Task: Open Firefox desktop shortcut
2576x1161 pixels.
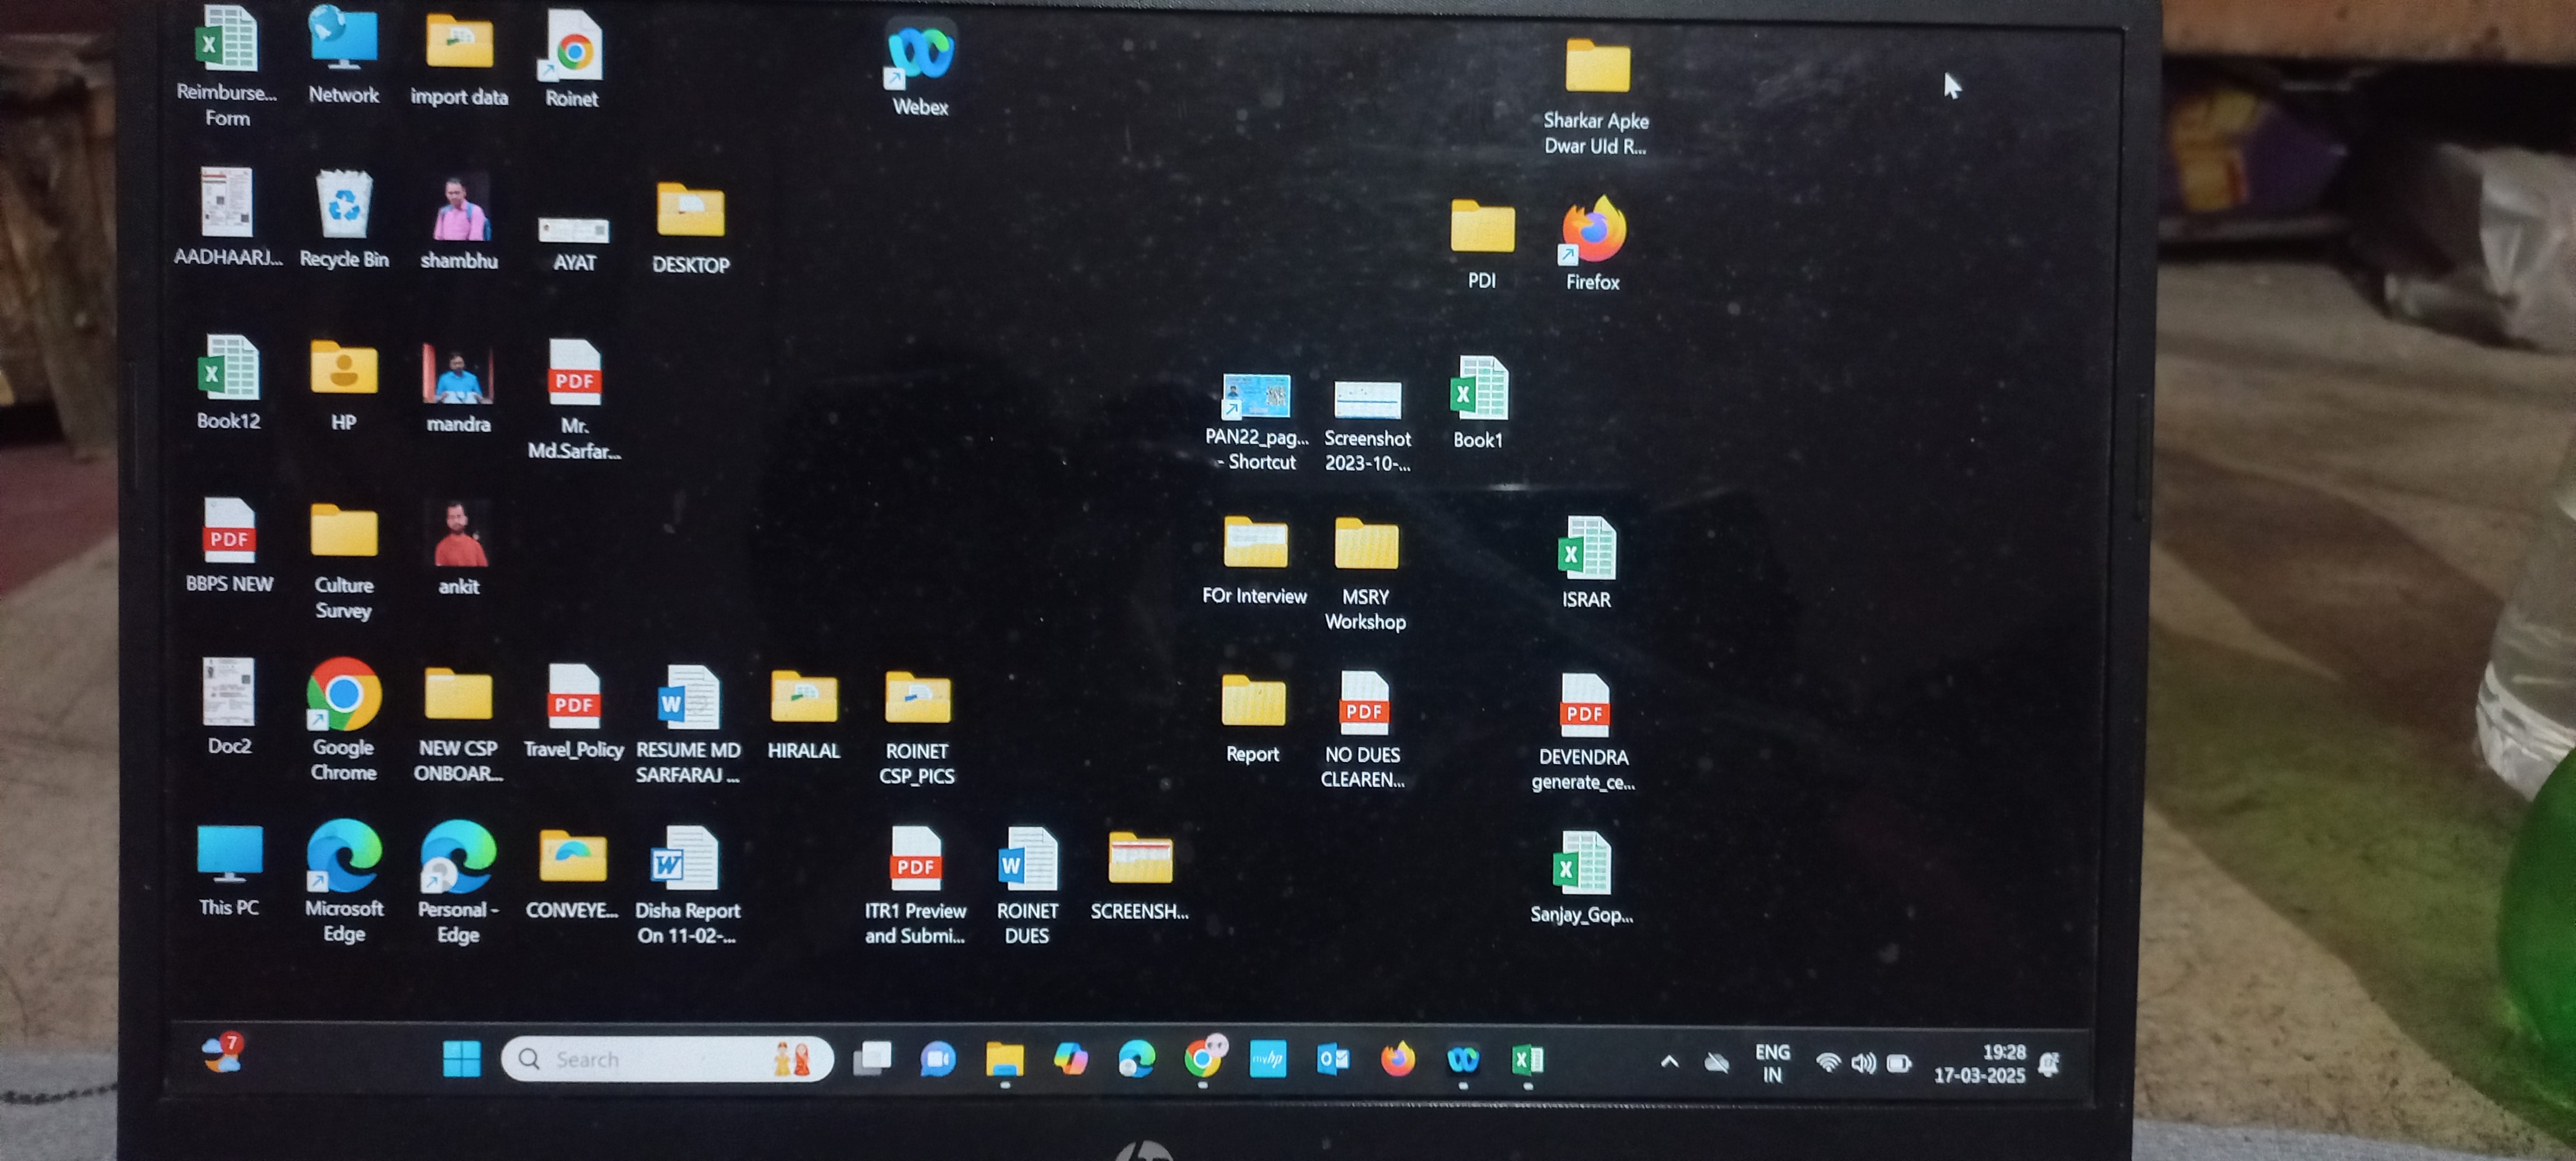Action: pos(1593,243)
